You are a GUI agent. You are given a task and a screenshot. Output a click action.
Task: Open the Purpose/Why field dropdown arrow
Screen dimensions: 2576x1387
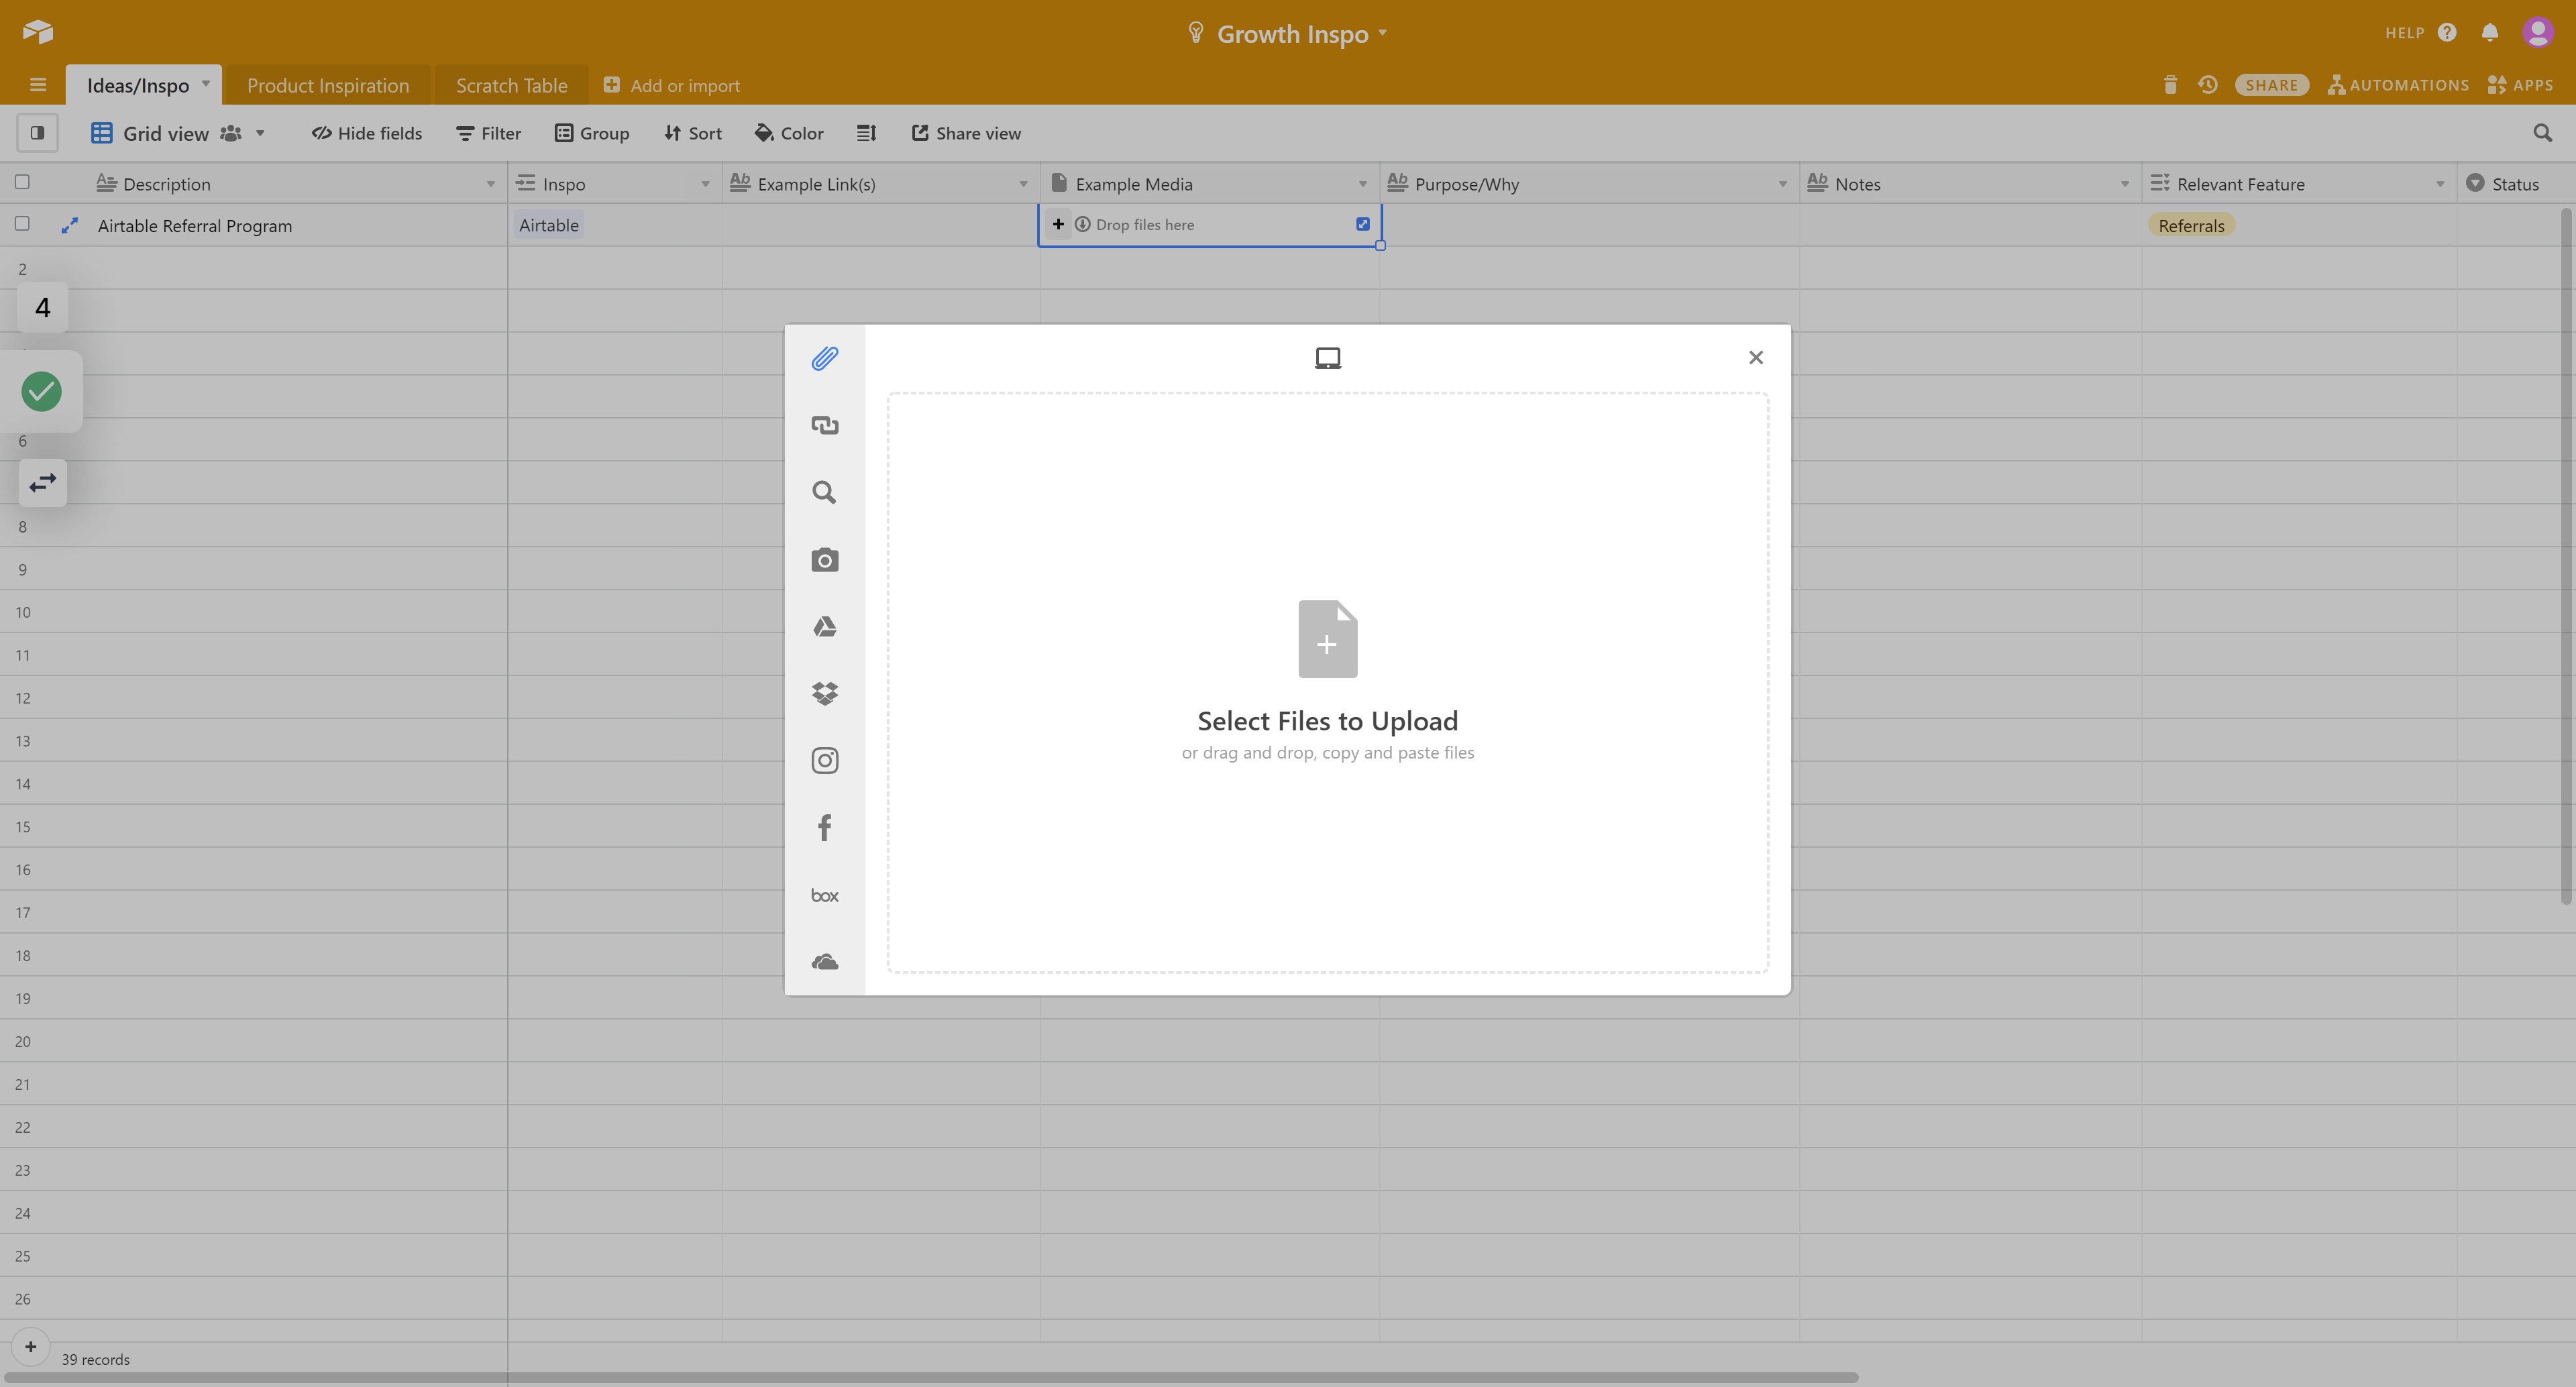pyautogui.click(x=1782, y=184)
